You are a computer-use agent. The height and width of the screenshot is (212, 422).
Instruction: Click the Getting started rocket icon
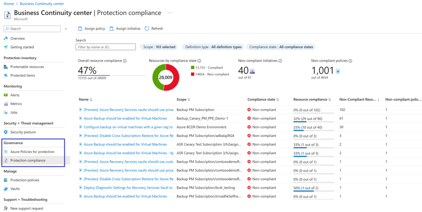pos(5,47)
